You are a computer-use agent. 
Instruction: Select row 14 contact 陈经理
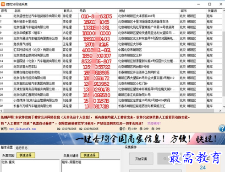tap(67, 61)
